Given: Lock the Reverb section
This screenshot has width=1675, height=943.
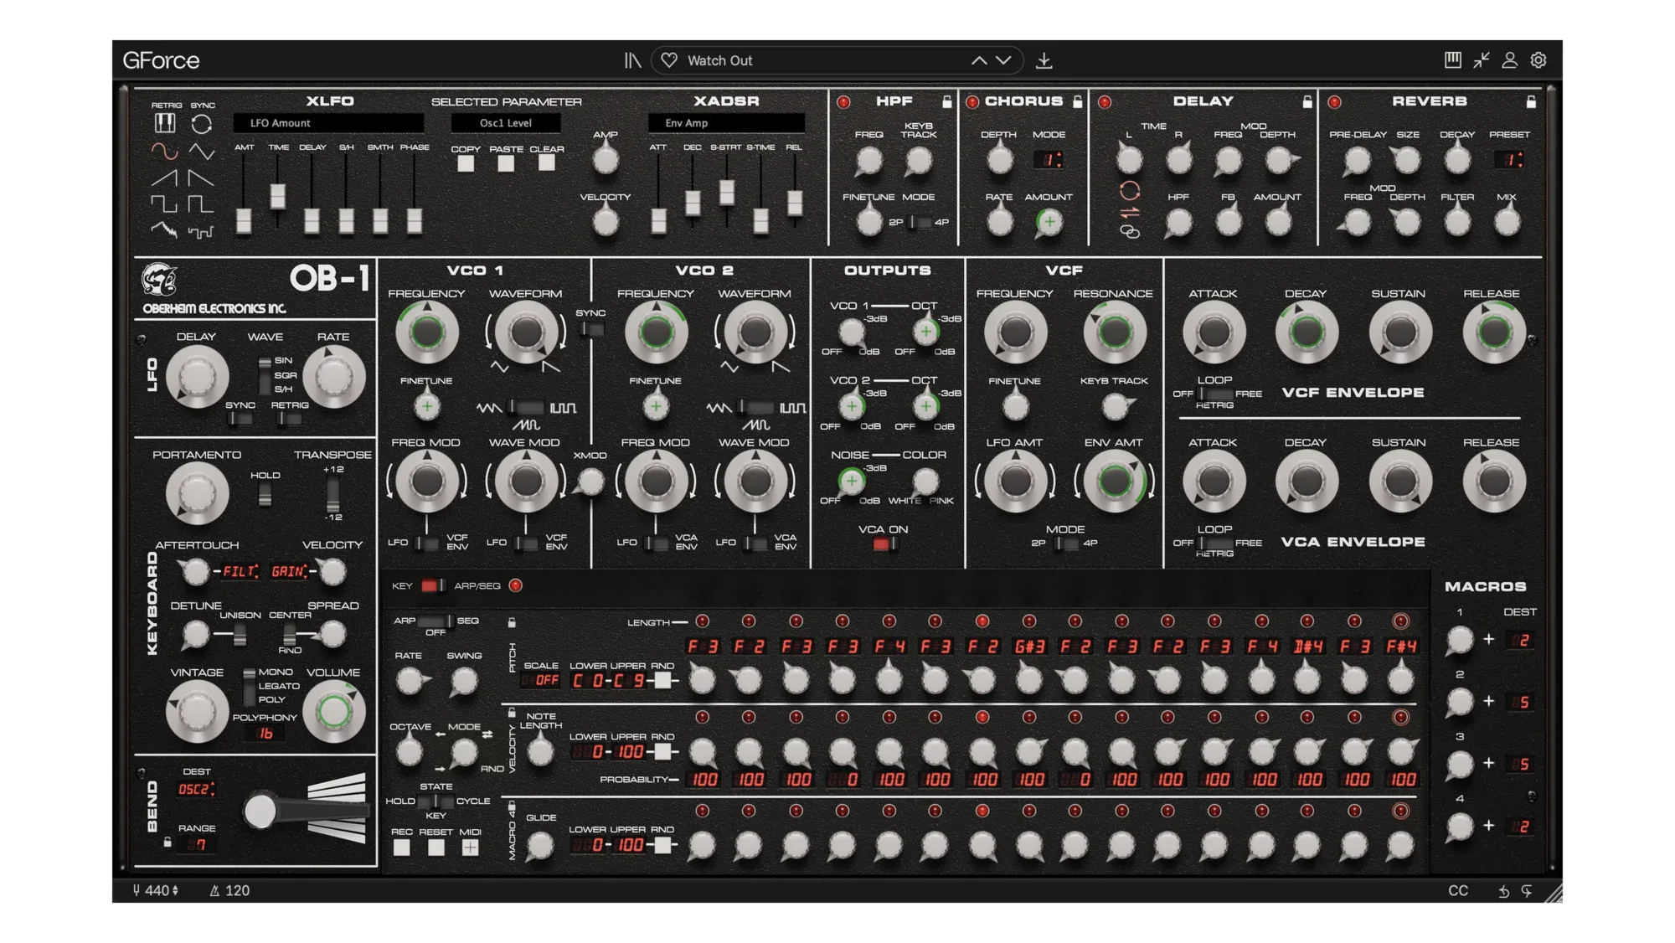Looking at the screenshot, I should click(1531, 101).
